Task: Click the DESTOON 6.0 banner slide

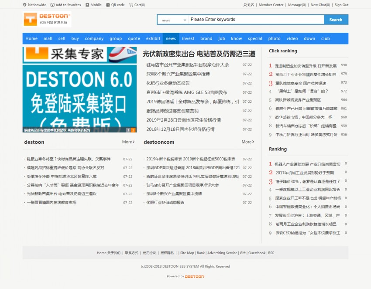Action: coord(79,89)
